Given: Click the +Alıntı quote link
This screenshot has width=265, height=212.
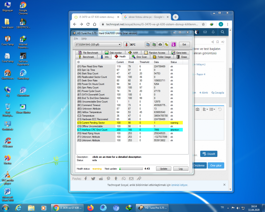Looking at the screenshot, I should [203, 93].
